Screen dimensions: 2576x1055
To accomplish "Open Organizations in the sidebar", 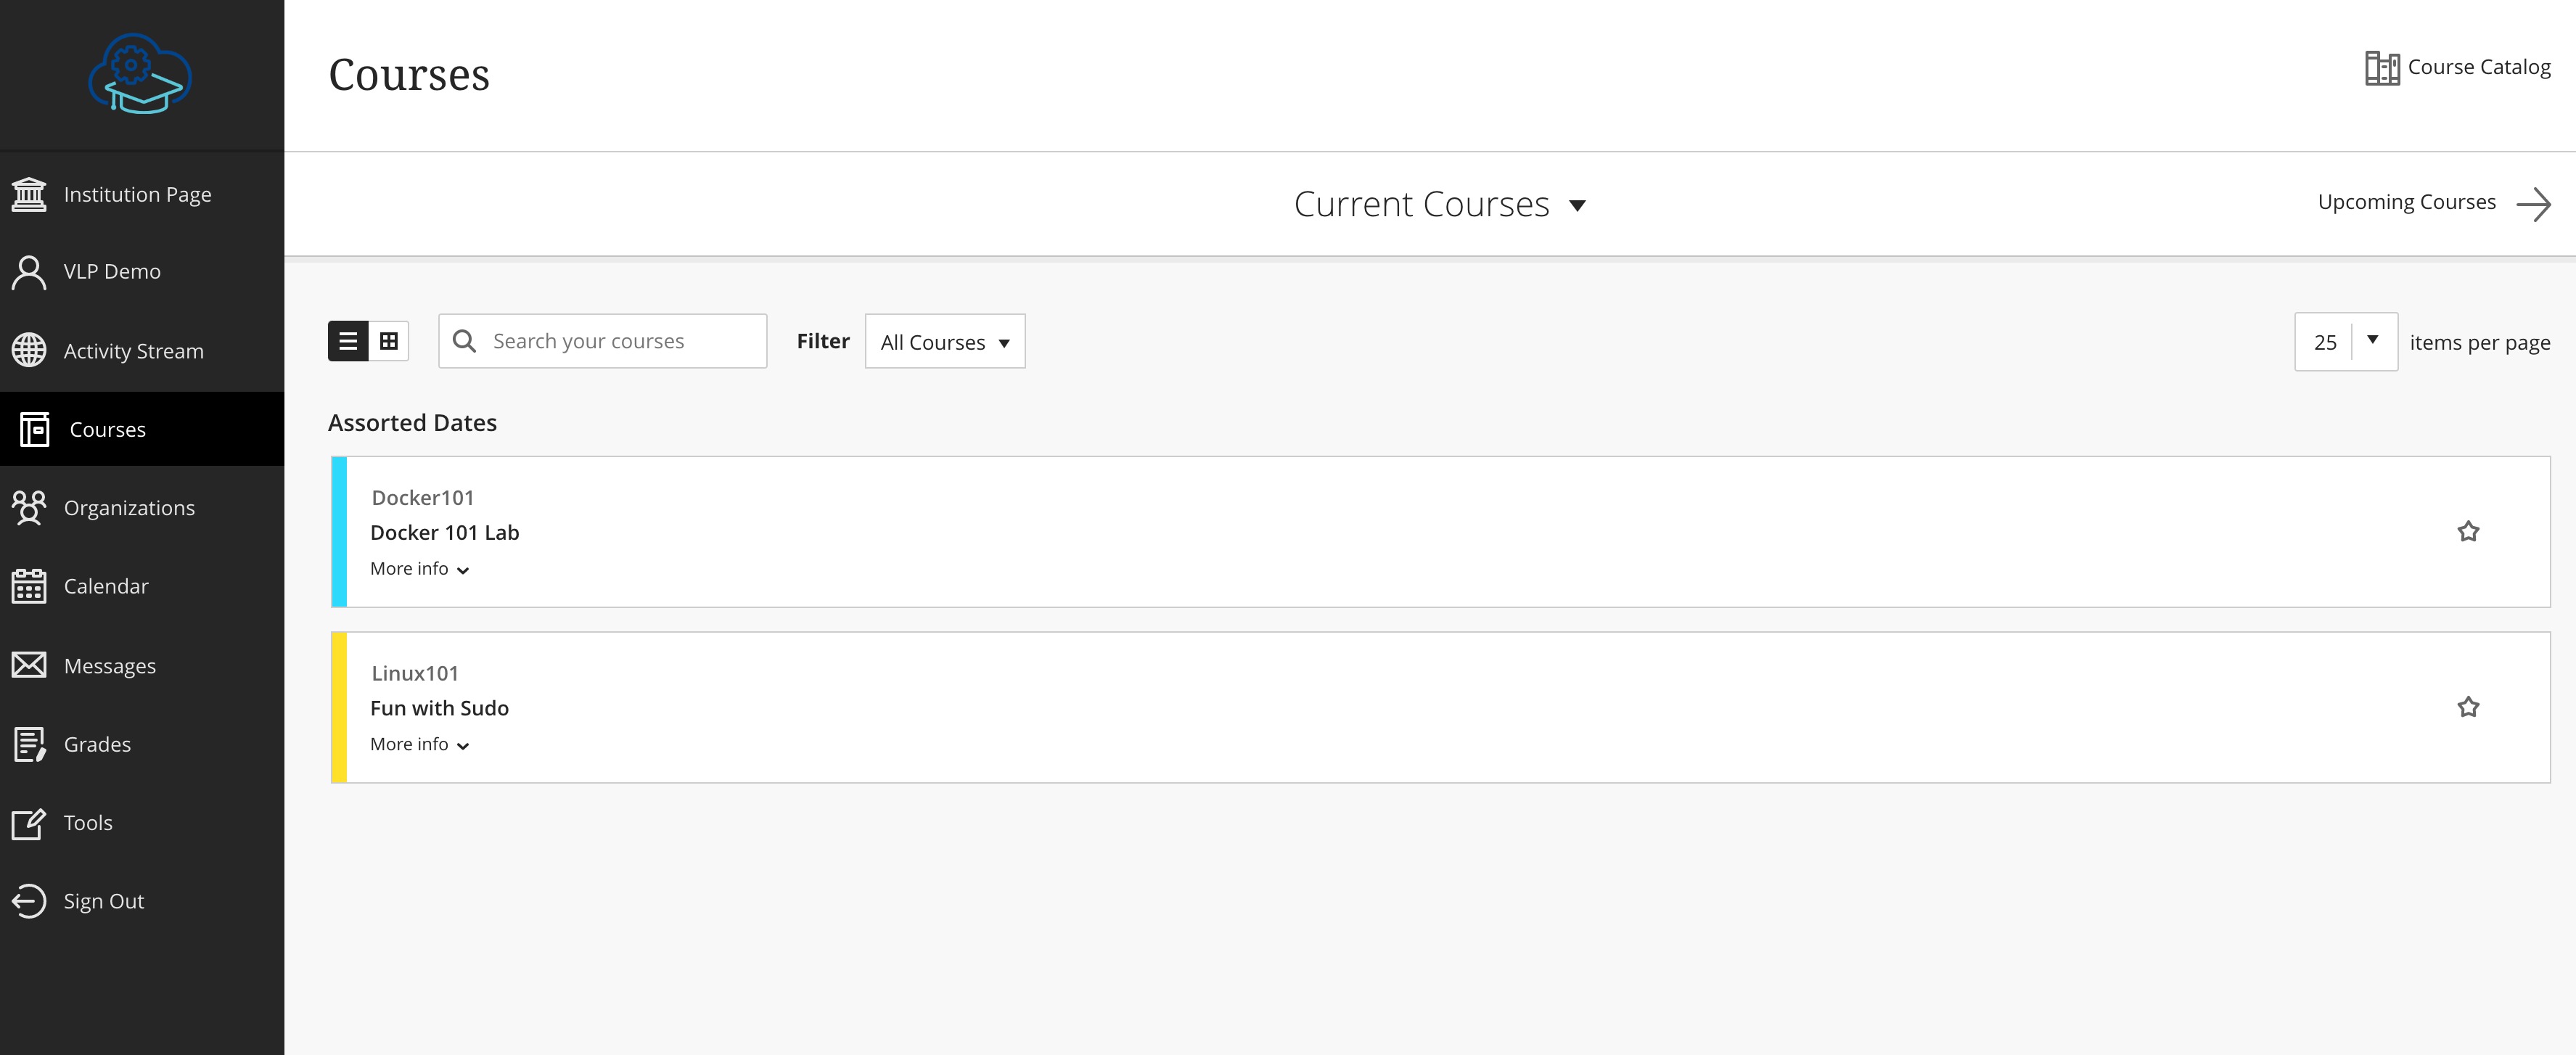I will coord(129,508).
